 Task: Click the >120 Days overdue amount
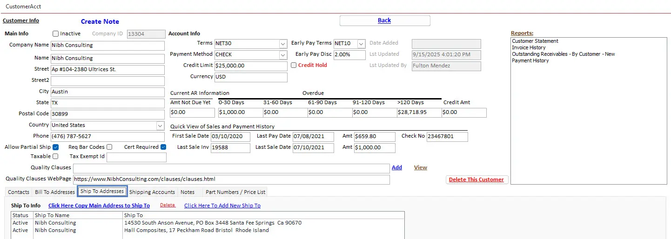418,113
